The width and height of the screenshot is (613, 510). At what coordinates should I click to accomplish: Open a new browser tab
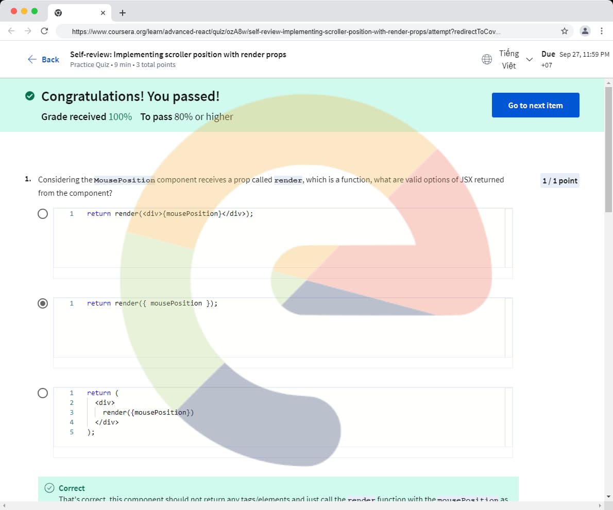(123, 13)
